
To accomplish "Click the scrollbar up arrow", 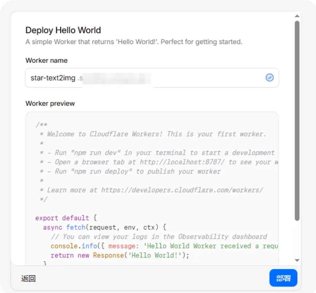I will (297, 16).
